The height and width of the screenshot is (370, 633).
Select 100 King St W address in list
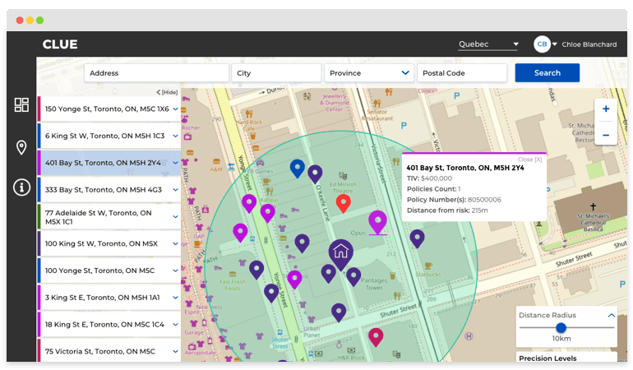click(101, 243)
